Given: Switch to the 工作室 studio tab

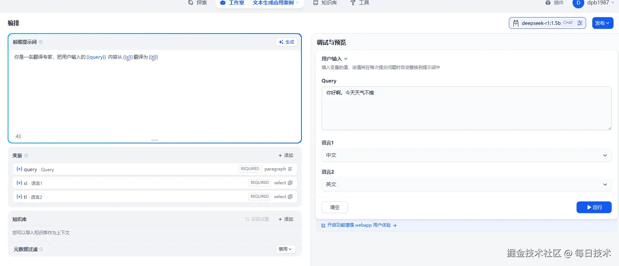Looking at the screenshot, I should (232, 3).
